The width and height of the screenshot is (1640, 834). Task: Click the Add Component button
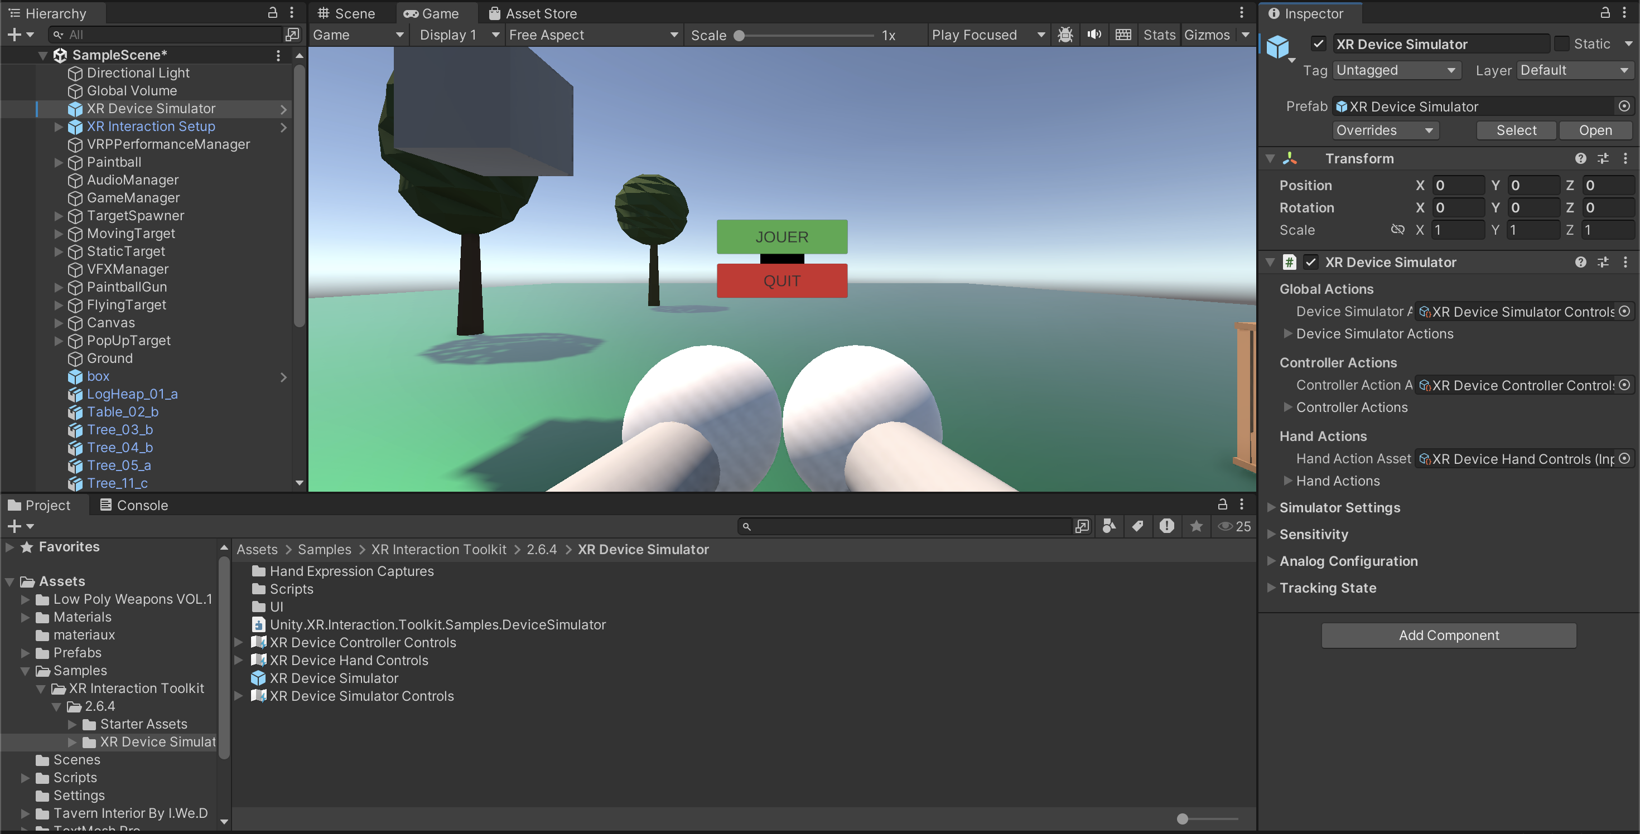click(1448, 635)
